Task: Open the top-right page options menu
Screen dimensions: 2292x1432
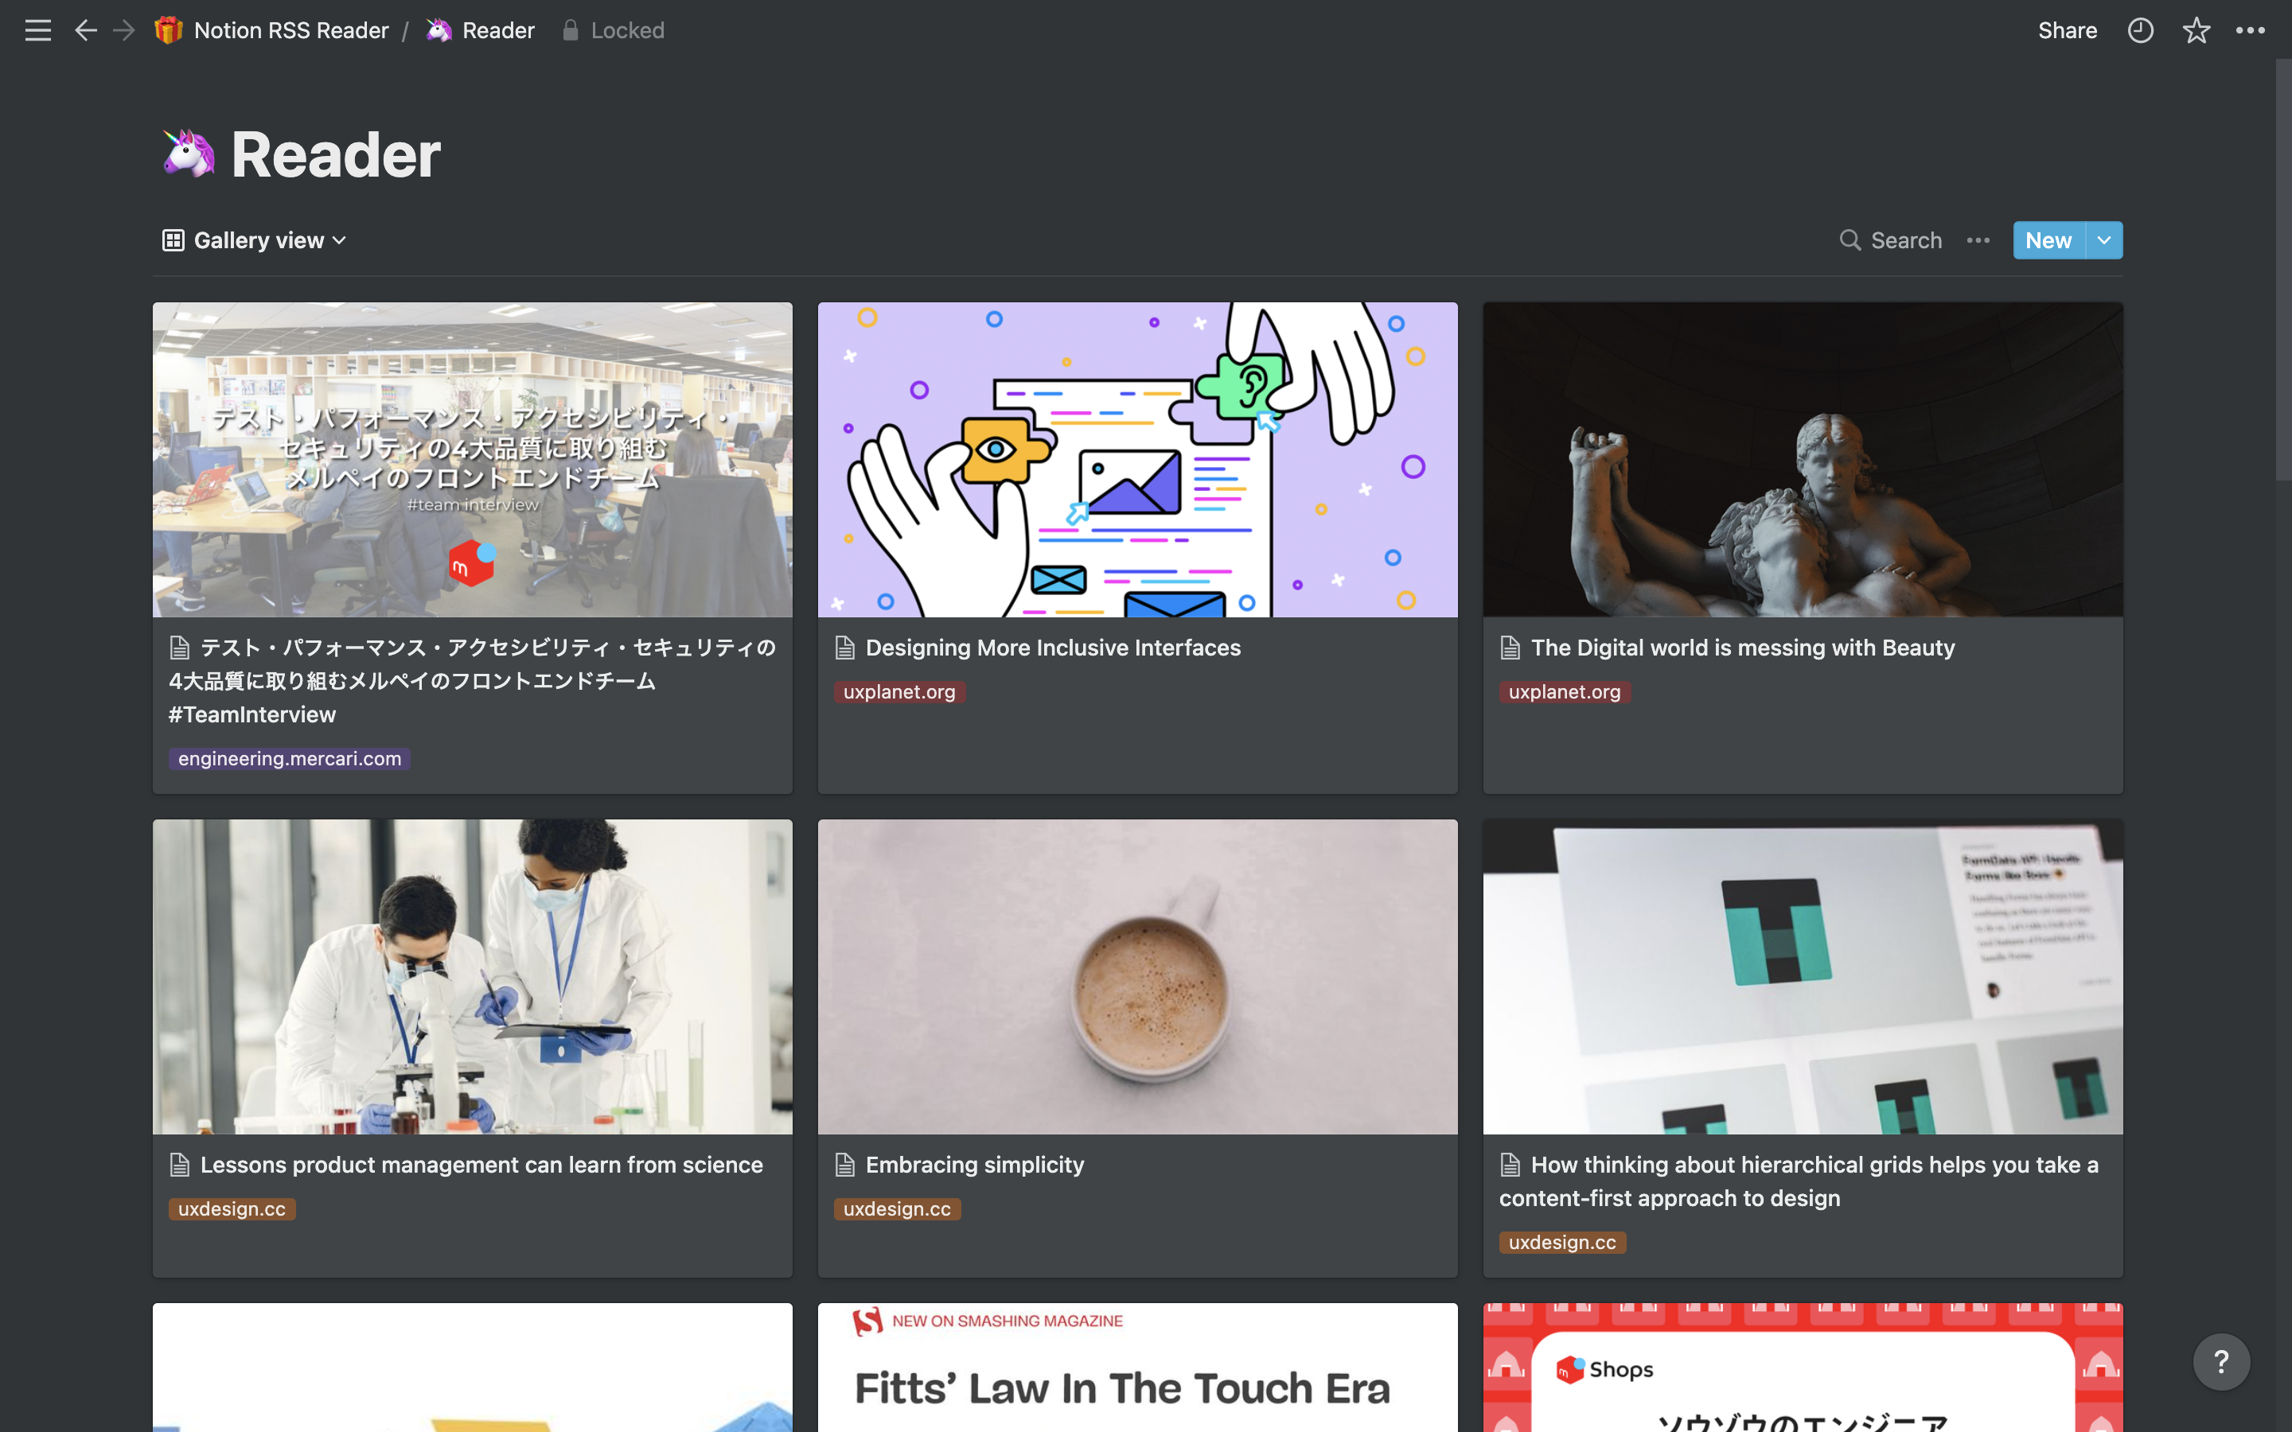Action: (2251, 30)
